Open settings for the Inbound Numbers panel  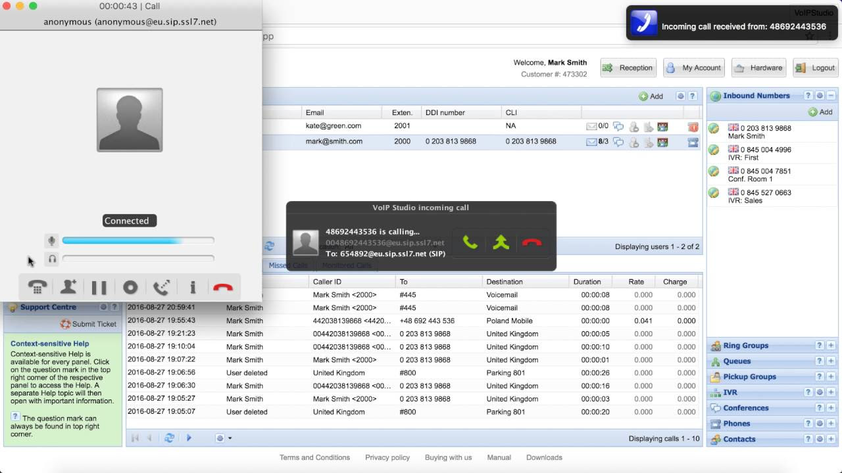coord(820,95)
